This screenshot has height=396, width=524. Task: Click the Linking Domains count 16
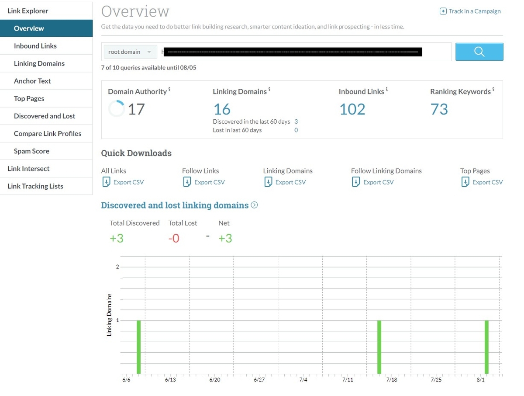[x=222, y=109]
